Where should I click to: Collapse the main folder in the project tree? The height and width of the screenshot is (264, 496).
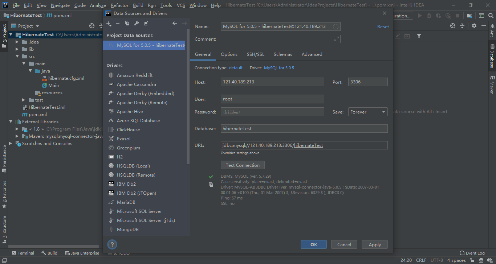(x=24, y=63)
